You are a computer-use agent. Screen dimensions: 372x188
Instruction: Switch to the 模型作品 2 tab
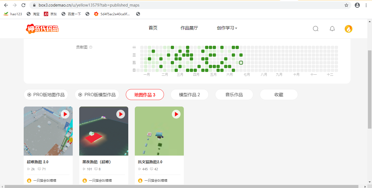(190, 95)
